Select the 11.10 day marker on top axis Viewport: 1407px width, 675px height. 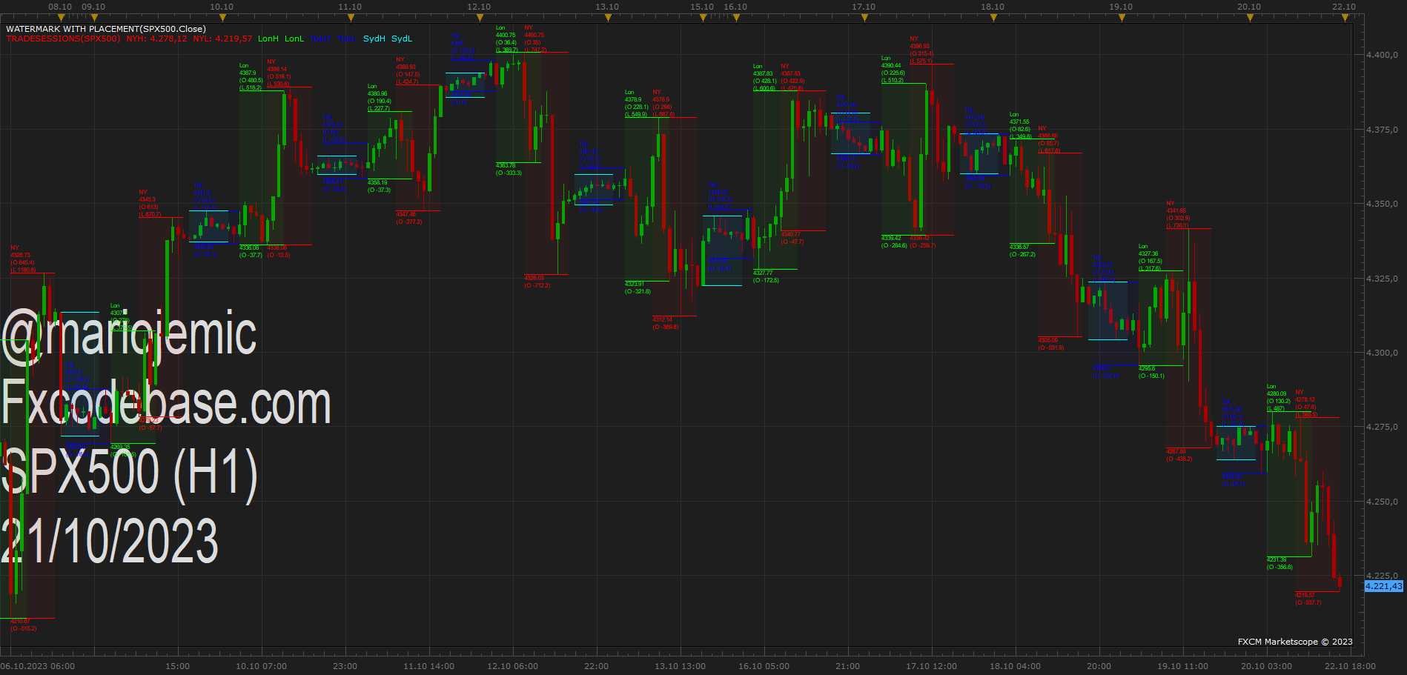351,18
